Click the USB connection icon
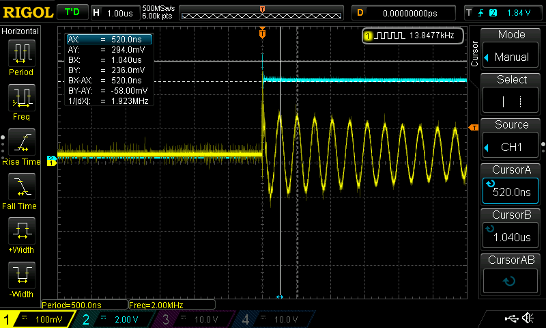546x328 pixels. 511,318
